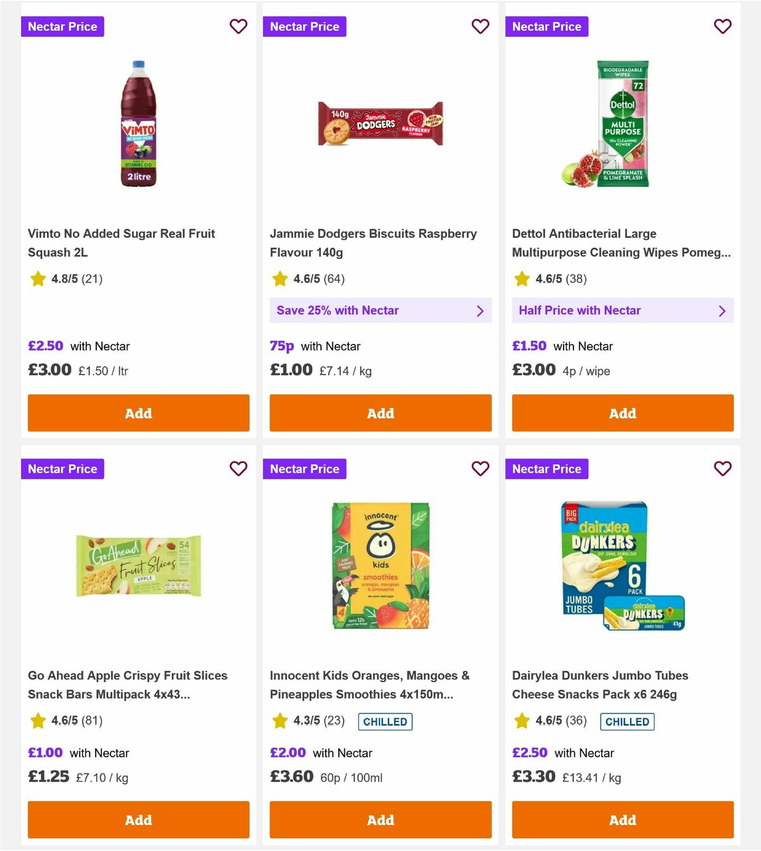Click the Vimto squash product image
Screen dimensions: 761x851
point(138,124)
